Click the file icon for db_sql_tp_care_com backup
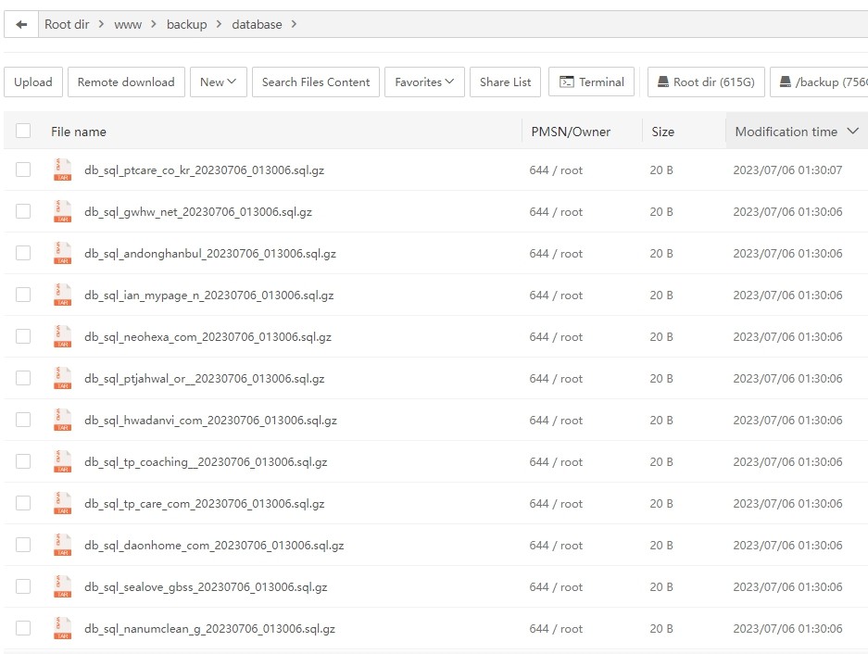The width and height of the screenshot is (868, 654). [x=62, y=504]
